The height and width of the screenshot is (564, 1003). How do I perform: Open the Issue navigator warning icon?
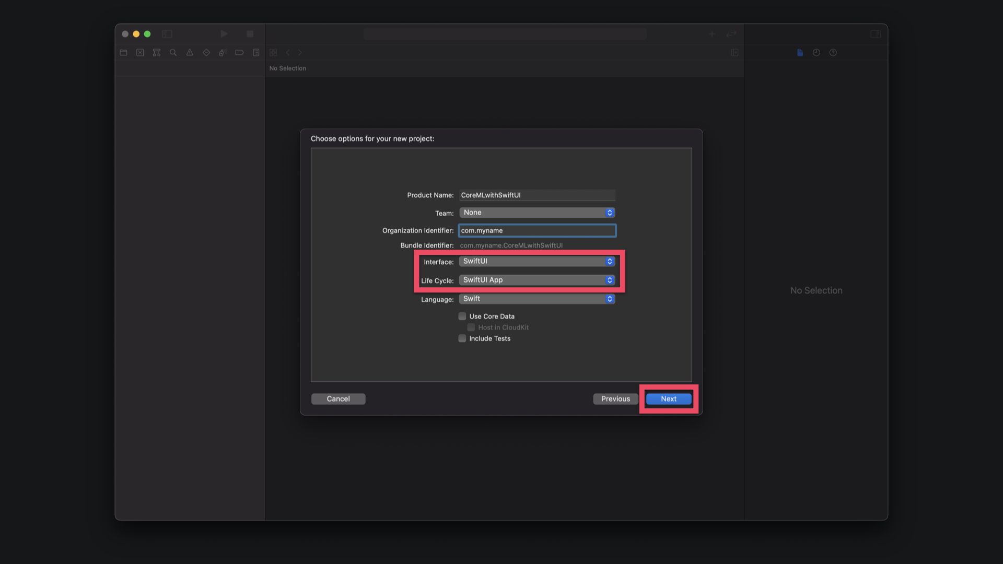coord(190,53)
